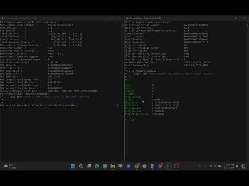The image size is (249, 186).
Task: Maximize the right PowerShell window
Action: pos(236,18)
